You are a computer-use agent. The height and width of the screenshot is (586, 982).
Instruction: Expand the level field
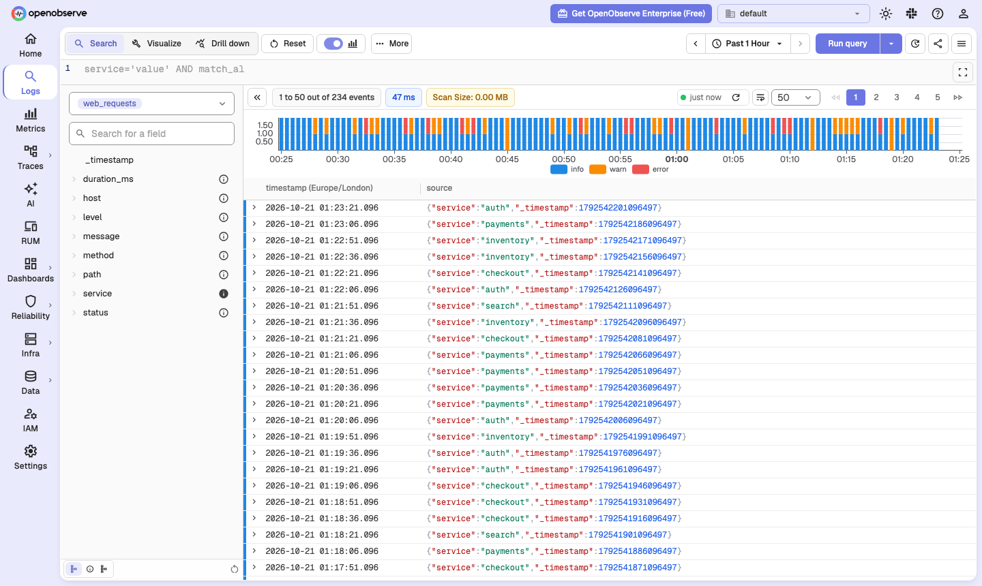click(x=74, y=217)
